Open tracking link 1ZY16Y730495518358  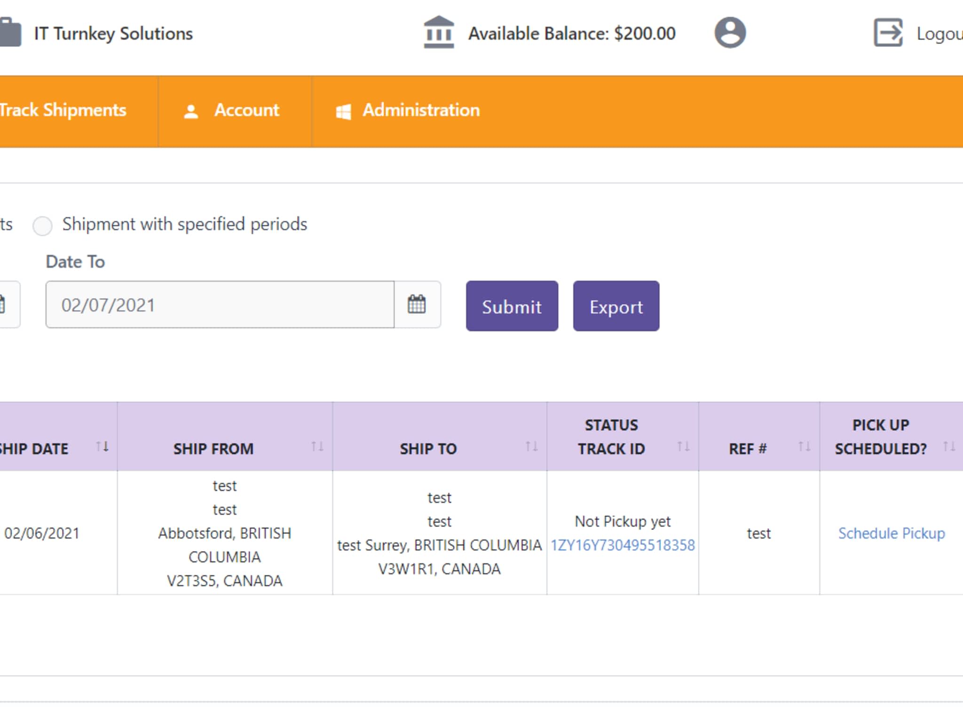tap(623, 545)
